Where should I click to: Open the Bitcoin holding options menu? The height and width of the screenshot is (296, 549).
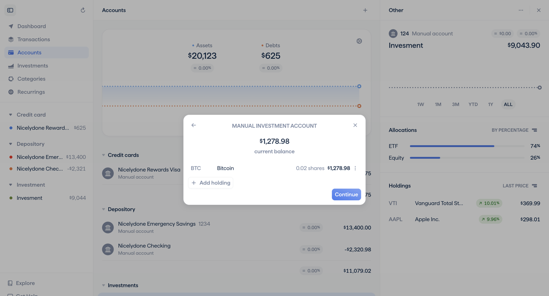click(x=355, y=168)
